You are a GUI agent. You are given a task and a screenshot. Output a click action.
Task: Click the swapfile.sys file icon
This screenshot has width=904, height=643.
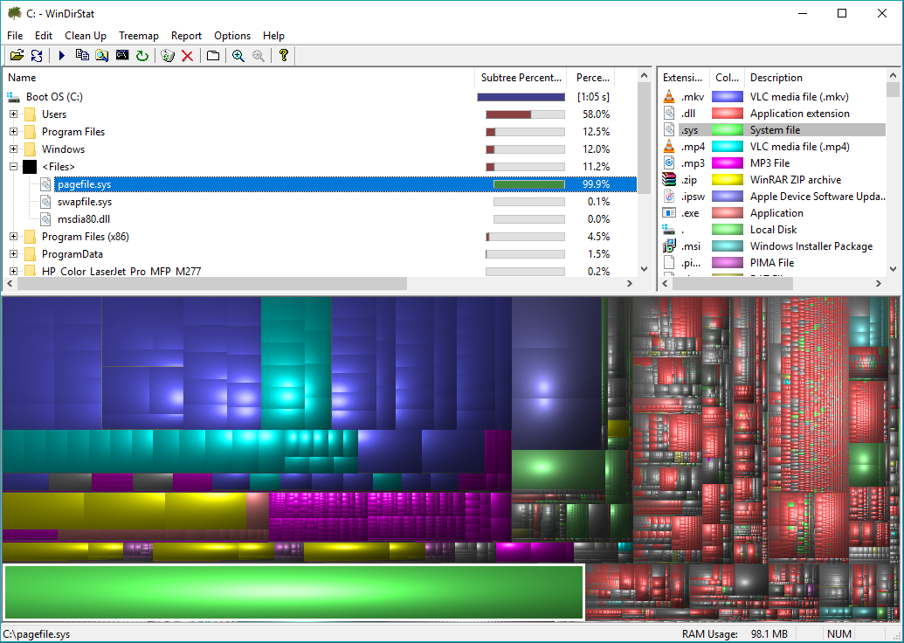click(x=45, y=202)
